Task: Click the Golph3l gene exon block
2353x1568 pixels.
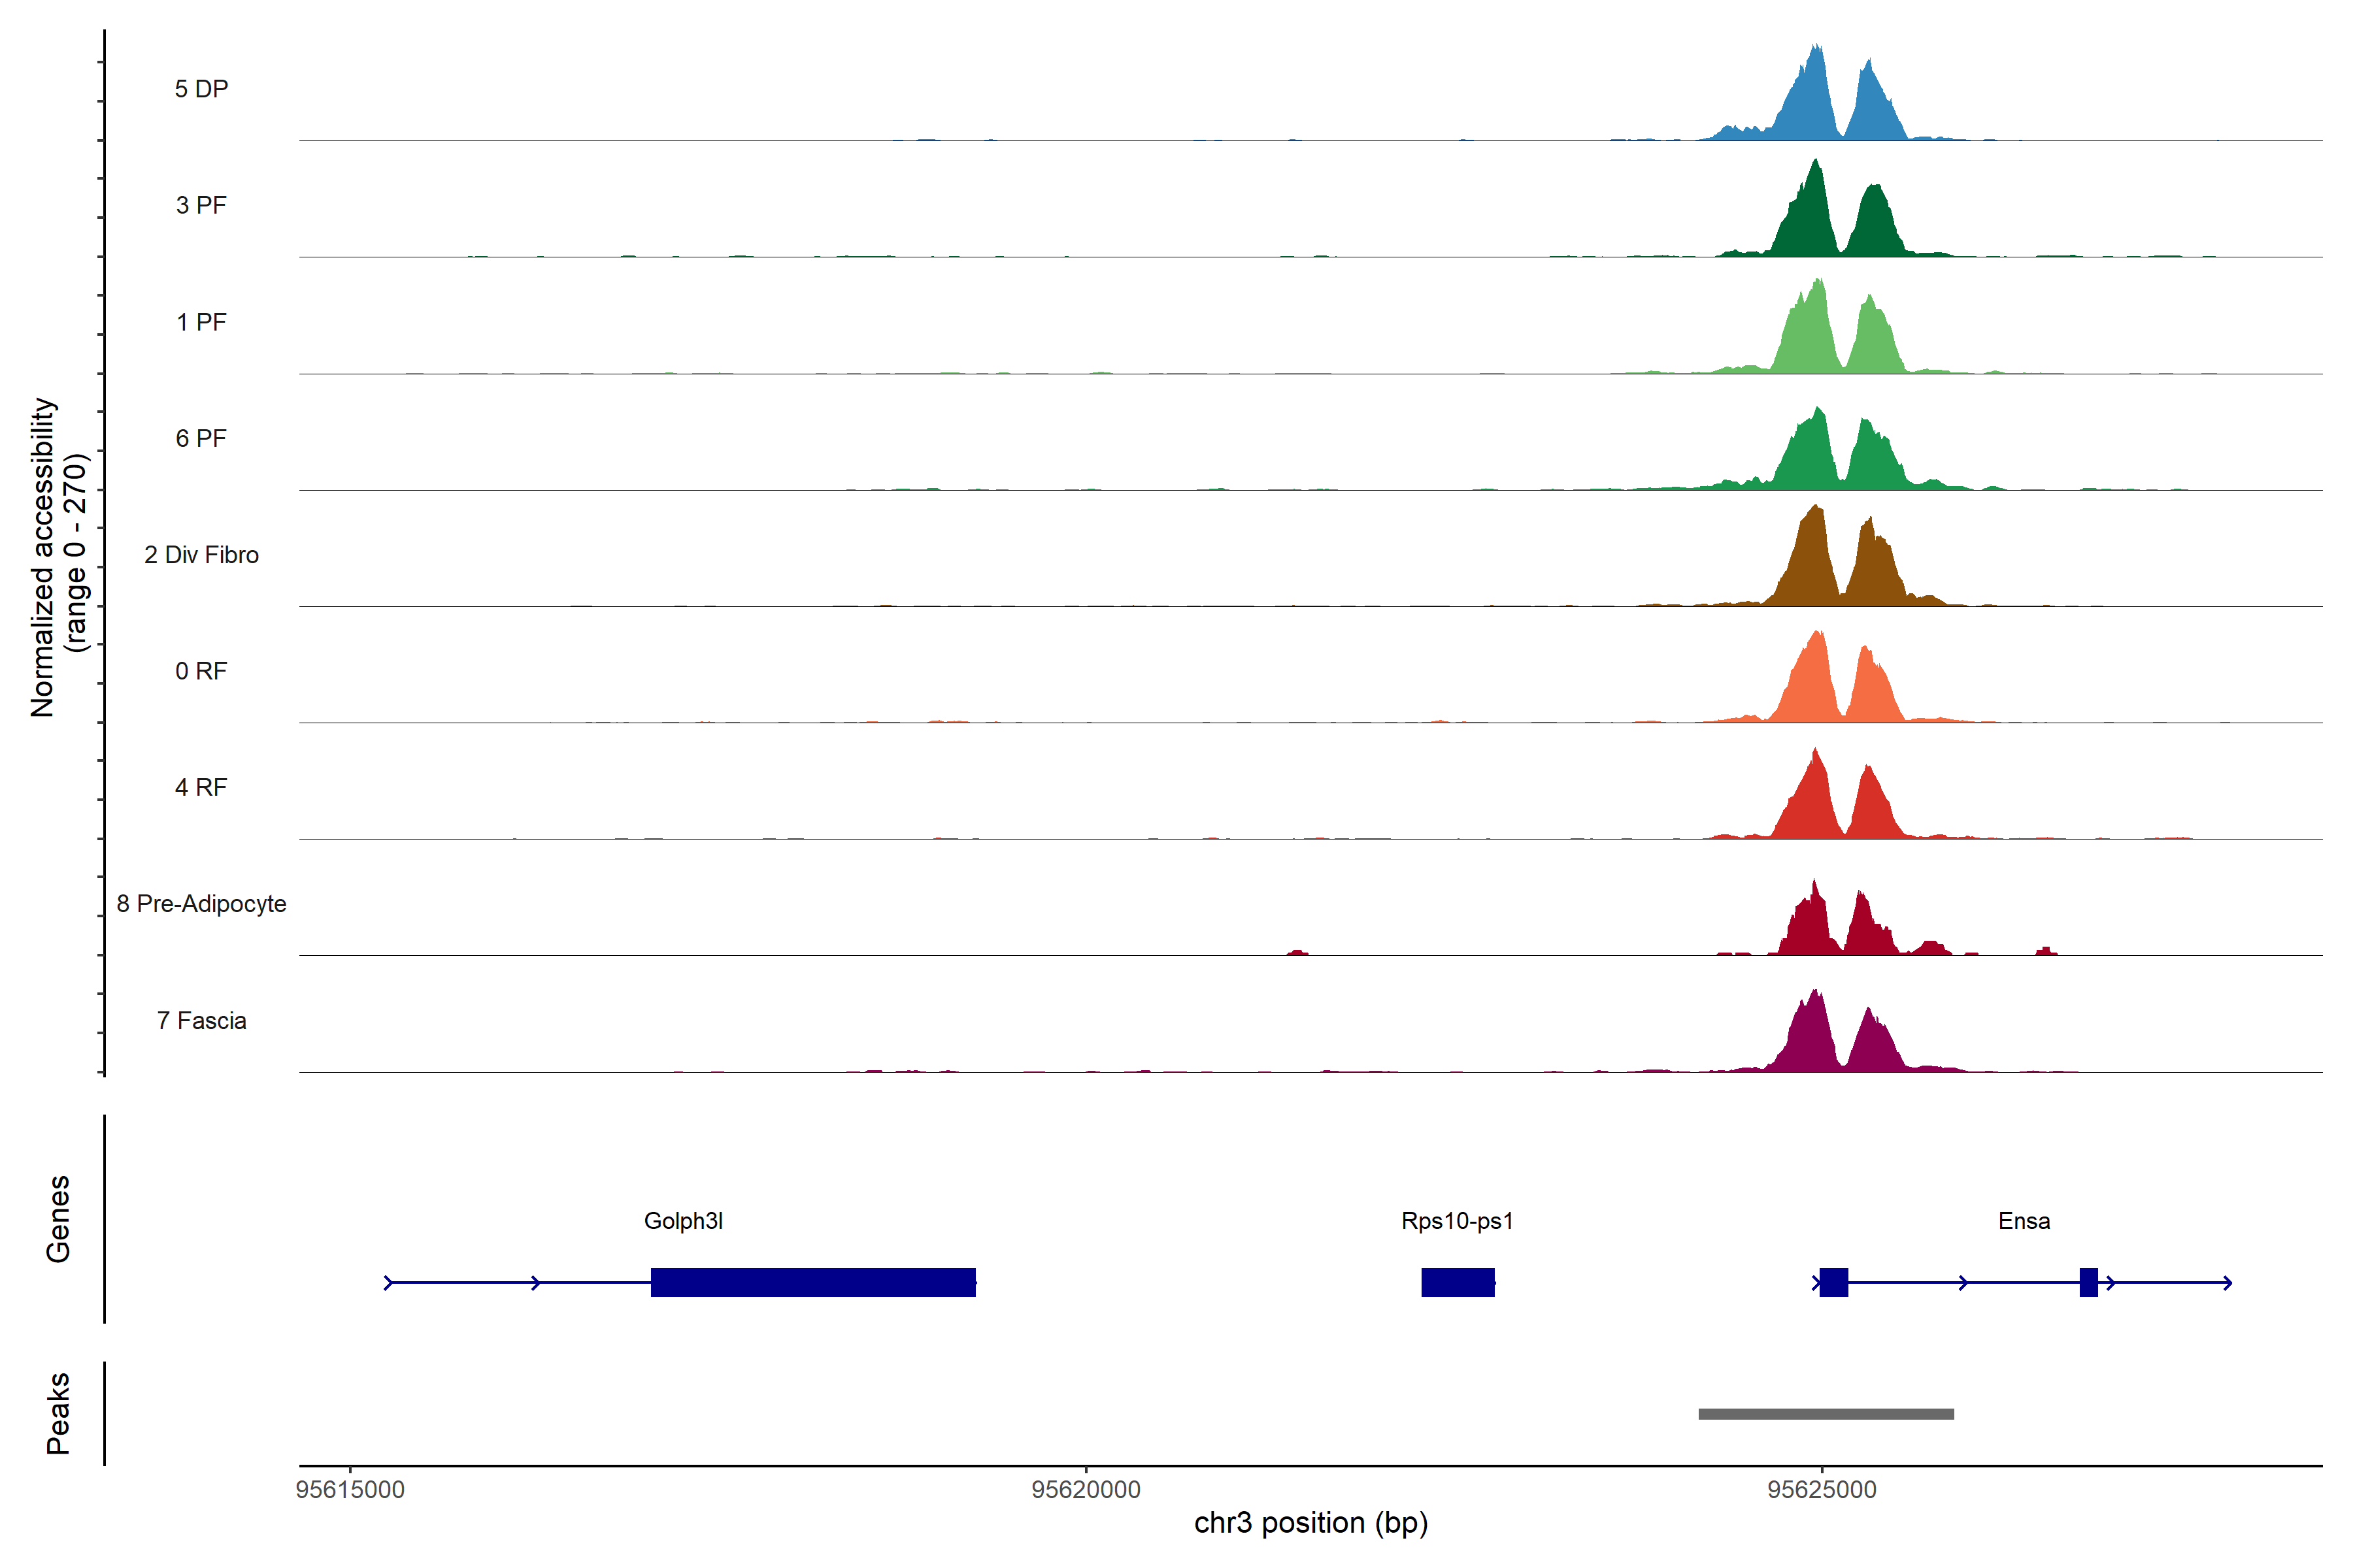Action: (x=812, y=1282)
